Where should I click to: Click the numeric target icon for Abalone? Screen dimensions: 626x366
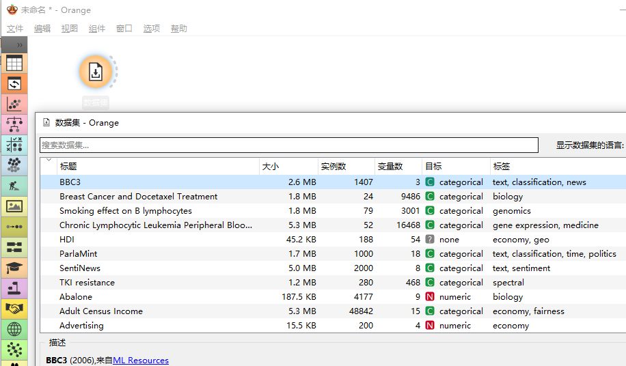(x=430, y=297)
